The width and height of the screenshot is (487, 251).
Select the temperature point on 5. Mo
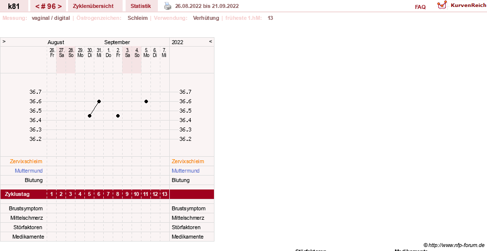click(x=146, y=102)
